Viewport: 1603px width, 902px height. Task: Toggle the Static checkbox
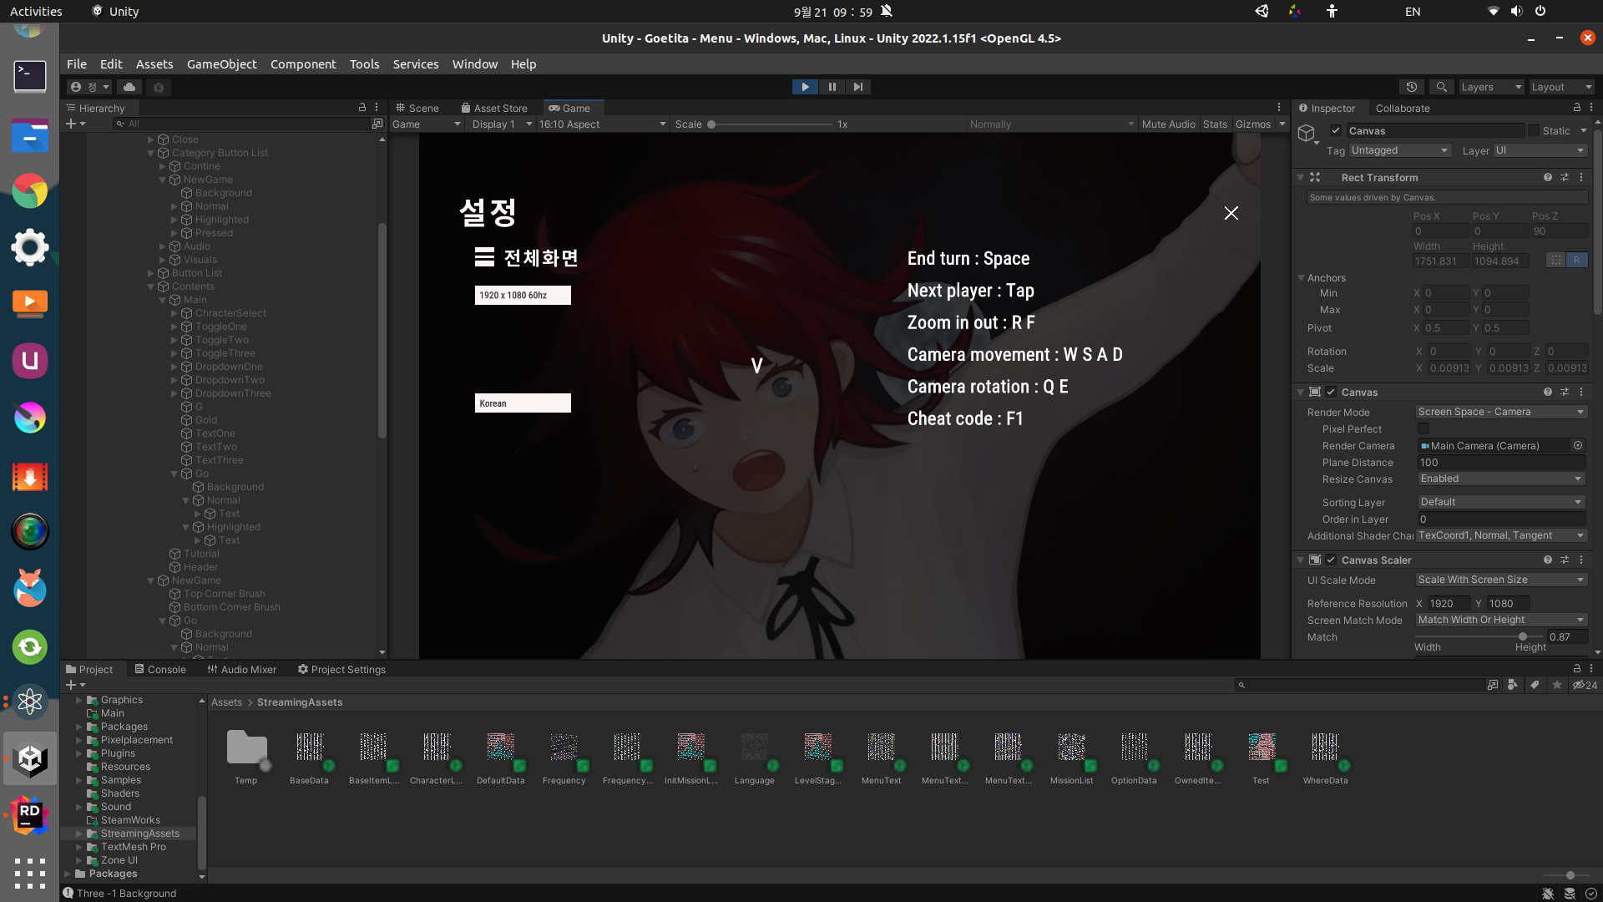pyautogui.click(x=1534, y=130)
